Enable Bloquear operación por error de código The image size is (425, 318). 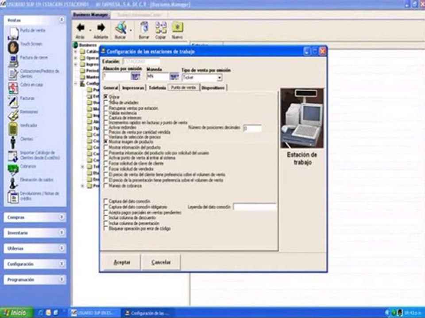[x=106, y=228]
